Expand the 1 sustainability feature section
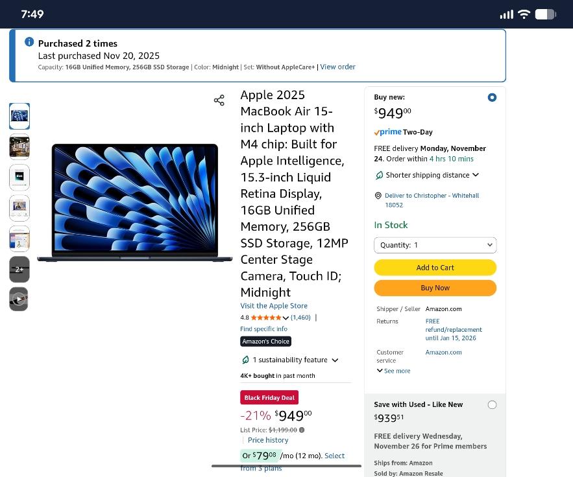The height and width of the screenshot is (477, 573). pos(335,360)
